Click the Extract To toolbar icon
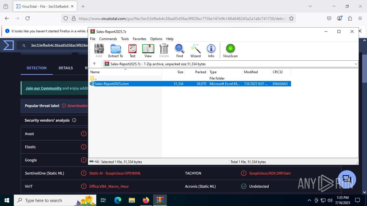The image size is (367, 206). point(116,51)
